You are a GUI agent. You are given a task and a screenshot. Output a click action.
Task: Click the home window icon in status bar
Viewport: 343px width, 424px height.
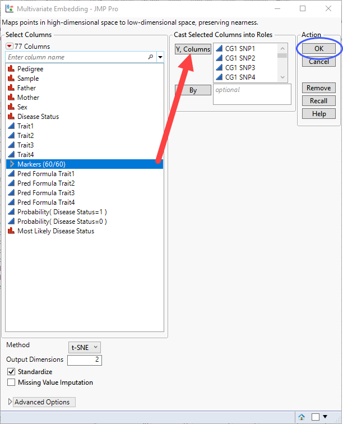[x=302, y=417]
